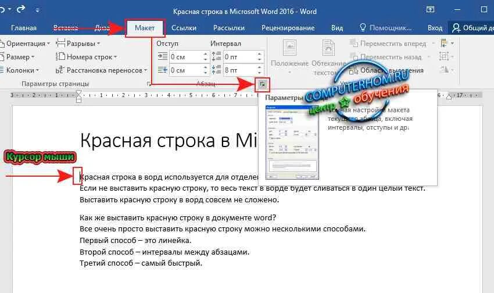Click the Rotate objects icon
The height and width of the screenshot is (293, 494).
coord(447,70)
